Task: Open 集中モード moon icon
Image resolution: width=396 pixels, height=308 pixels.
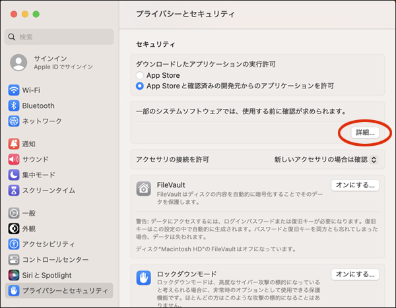Action: 14,175
